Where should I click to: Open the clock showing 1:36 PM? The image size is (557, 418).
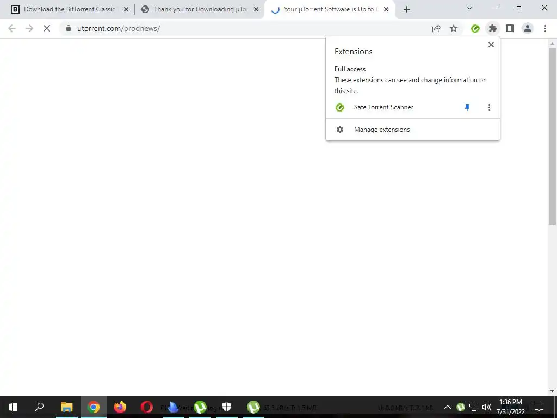click(510, 407)
